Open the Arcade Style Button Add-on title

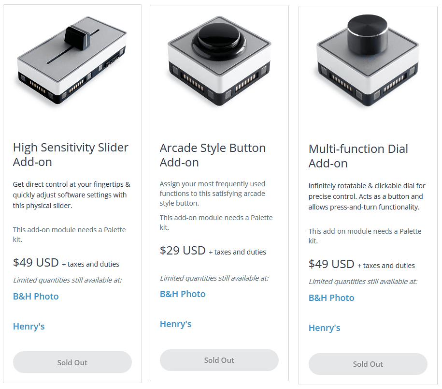click(x=213, y=155)
